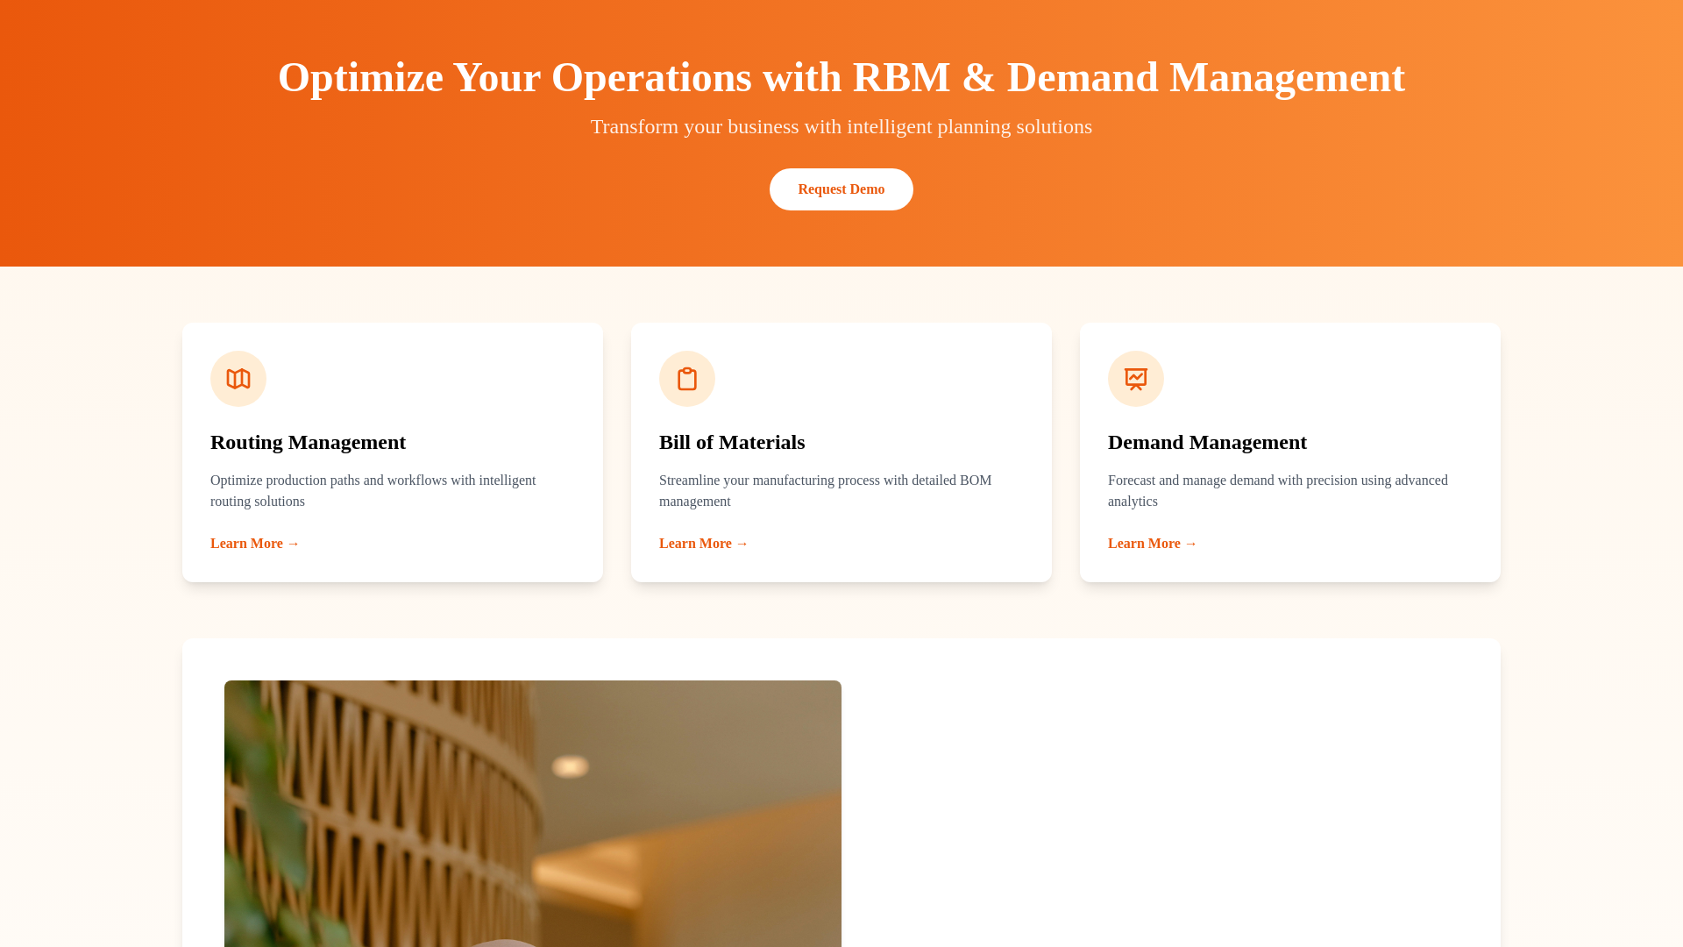1683x947 pixels.
Task: Open Learn More under Bill of Materials
Action: [704, 544]
